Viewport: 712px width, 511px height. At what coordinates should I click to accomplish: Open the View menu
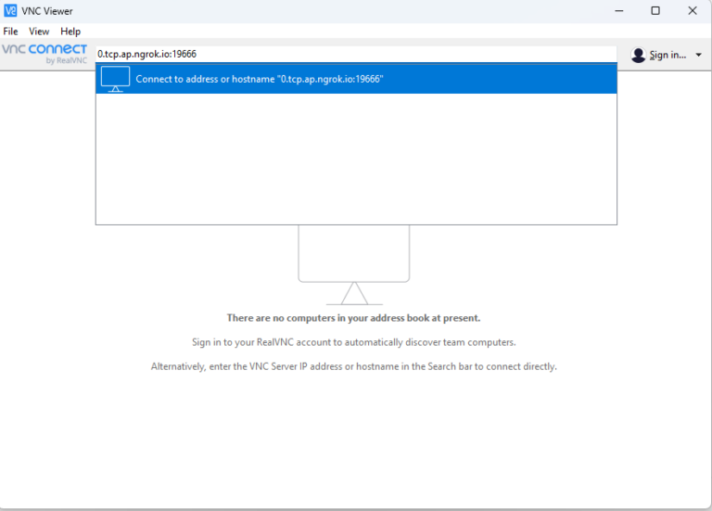coord(39,32)
